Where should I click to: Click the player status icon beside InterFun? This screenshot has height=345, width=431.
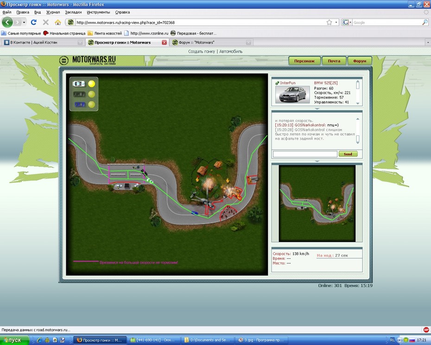coord(277,83)
